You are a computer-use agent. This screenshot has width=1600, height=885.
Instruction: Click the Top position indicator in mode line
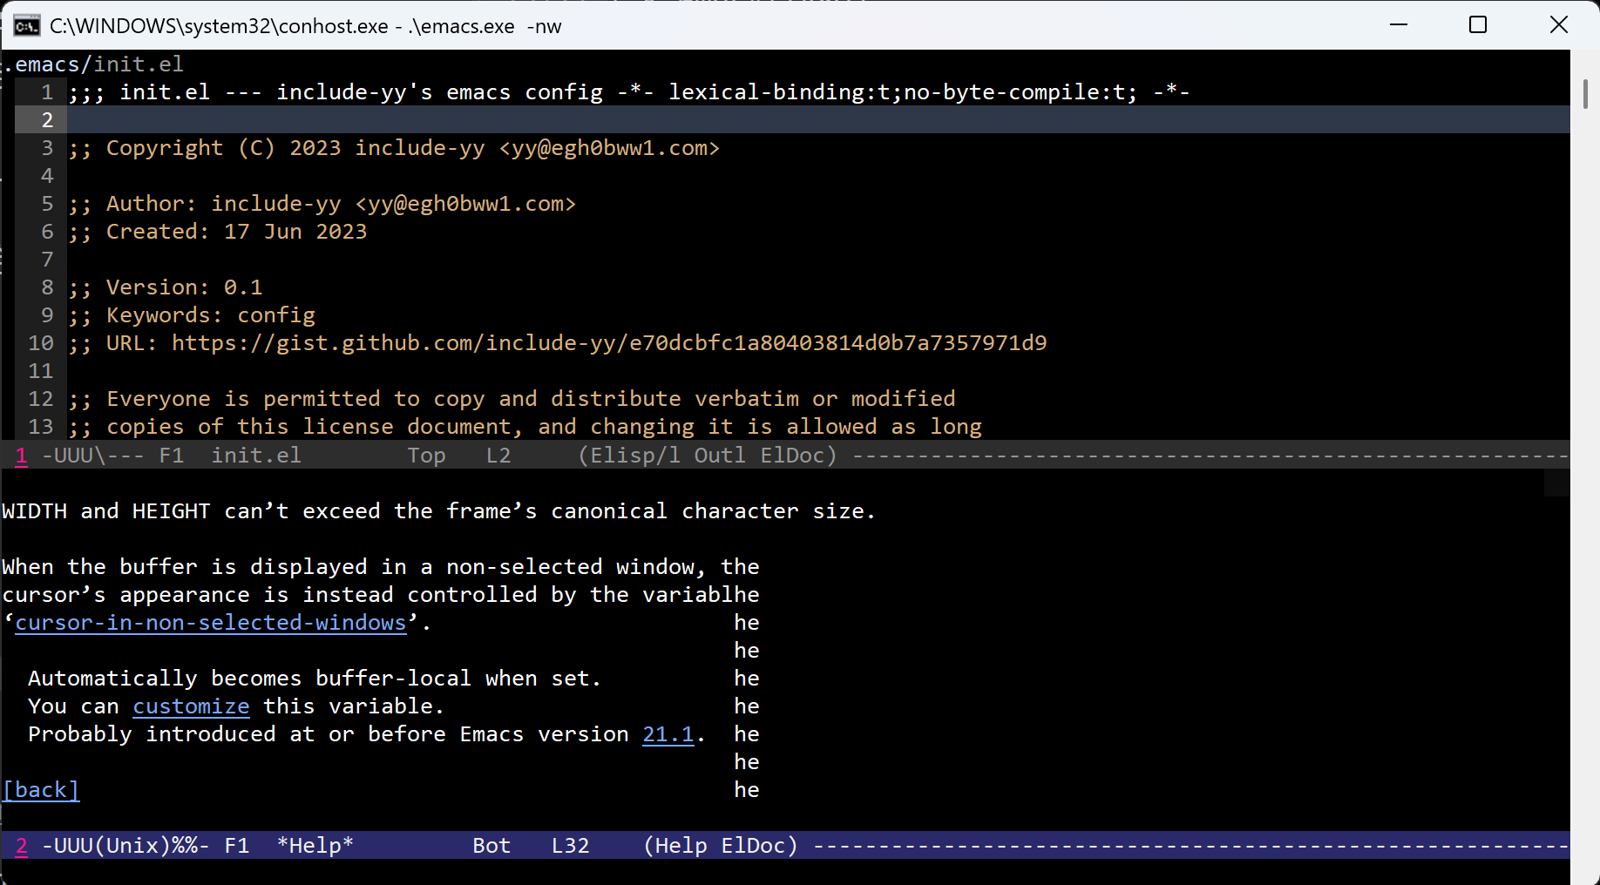tap(426, 456)
